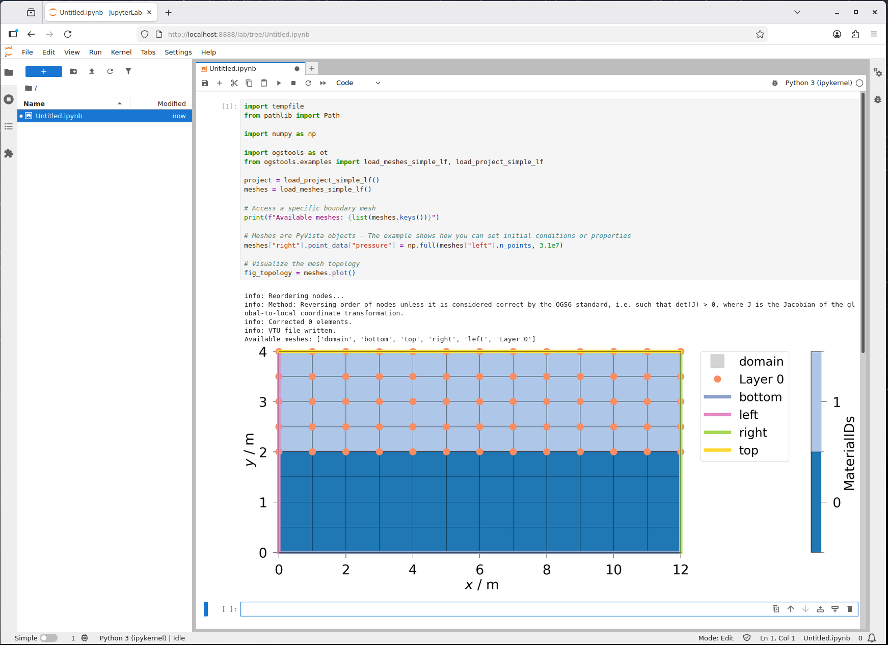
Task: Switch to the Untitled.ipynb notebook tab
Action: (233, 69)
